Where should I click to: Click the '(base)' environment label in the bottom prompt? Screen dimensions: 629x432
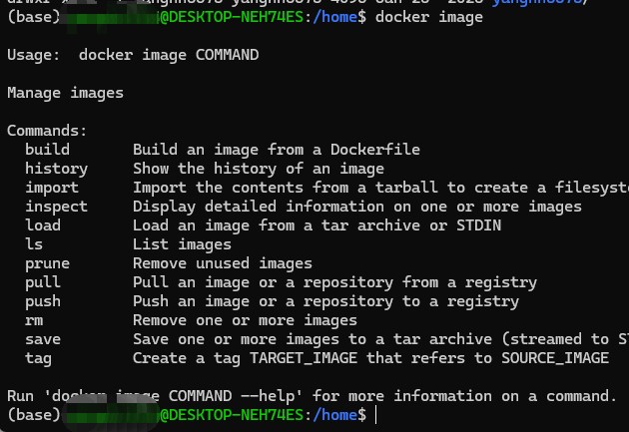point(34,415)
